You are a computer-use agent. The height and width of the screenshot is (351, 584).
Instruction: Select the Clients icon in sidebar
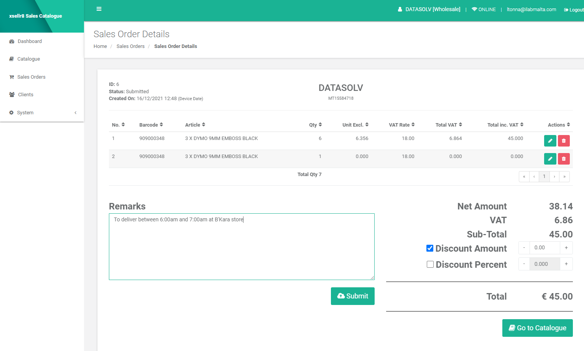click(12, 94)
